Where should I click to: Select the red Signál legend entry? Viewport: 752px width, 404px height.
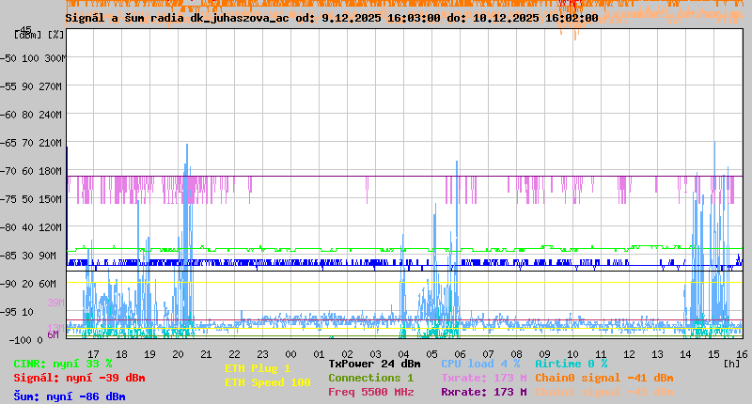point(79,378)
